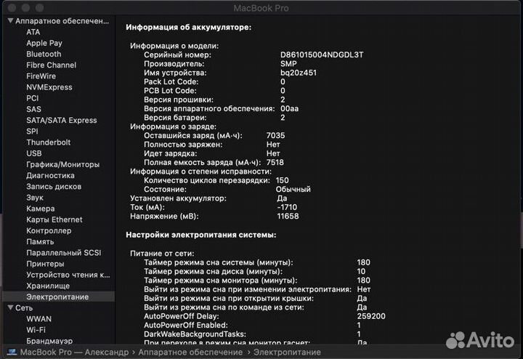The height and width of the screenshot is (359, 523).
Task: Click Аппаратное обеспечение in the bottom breadcrumb
Action: pos(190,352)
